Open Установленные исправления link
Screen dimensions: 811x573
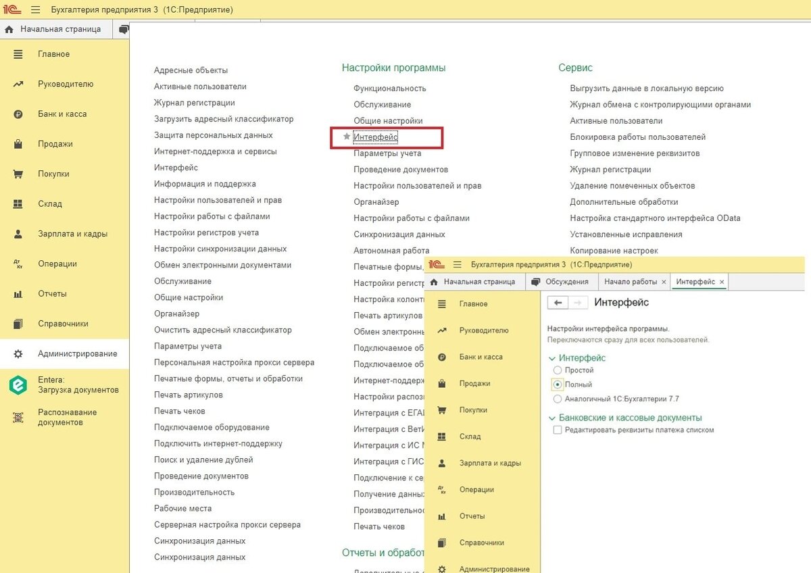626,234
